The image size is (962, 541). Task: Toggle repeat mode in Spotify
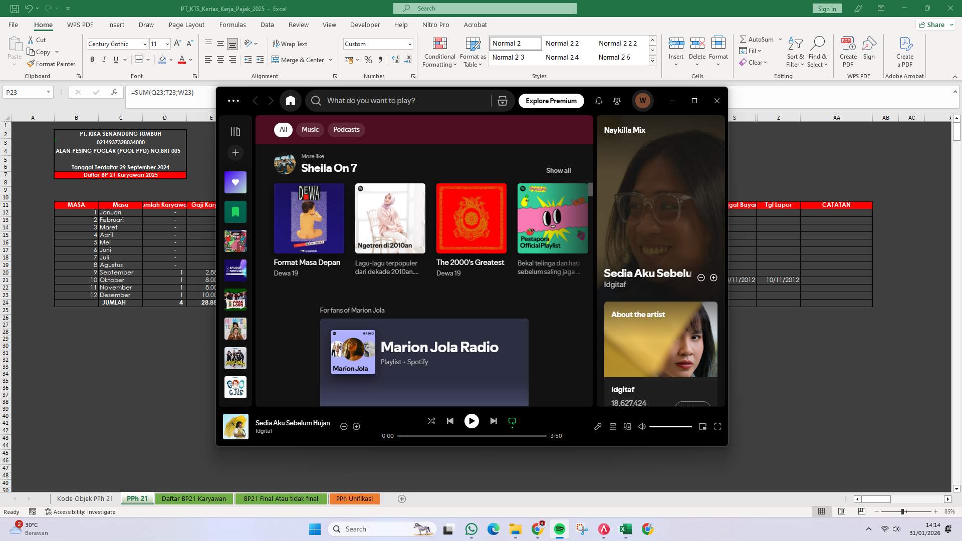tap(512, 421)
